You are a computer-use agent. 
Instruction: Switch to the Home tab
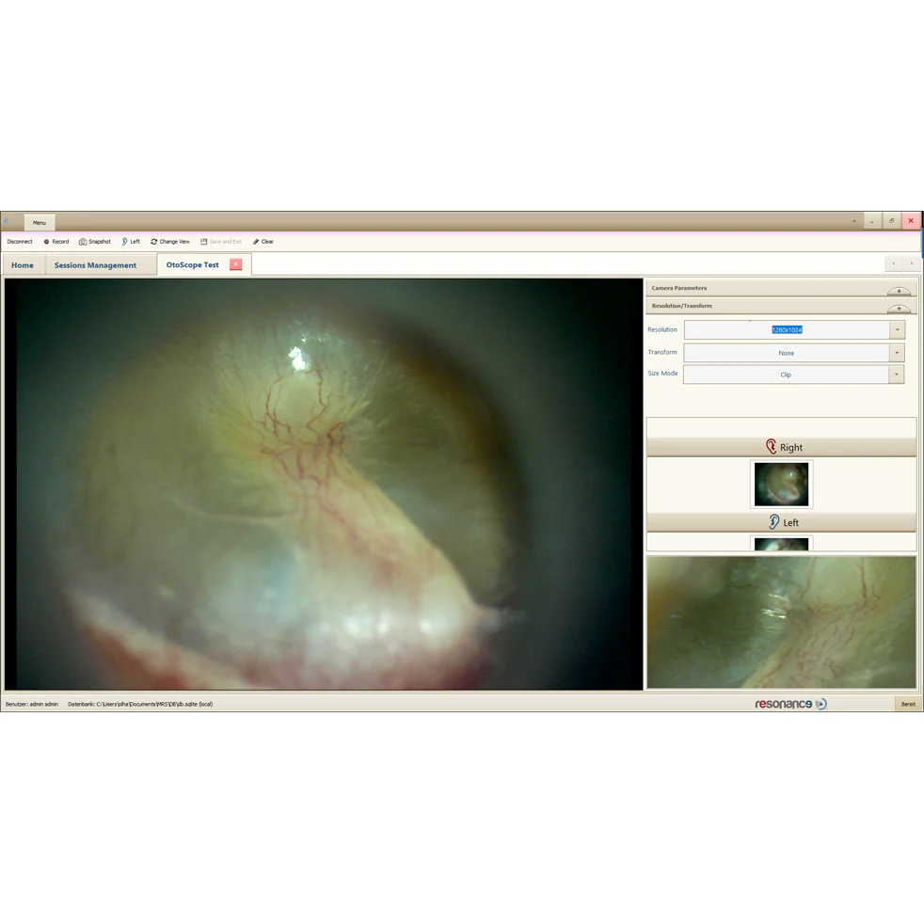point(23,265)
